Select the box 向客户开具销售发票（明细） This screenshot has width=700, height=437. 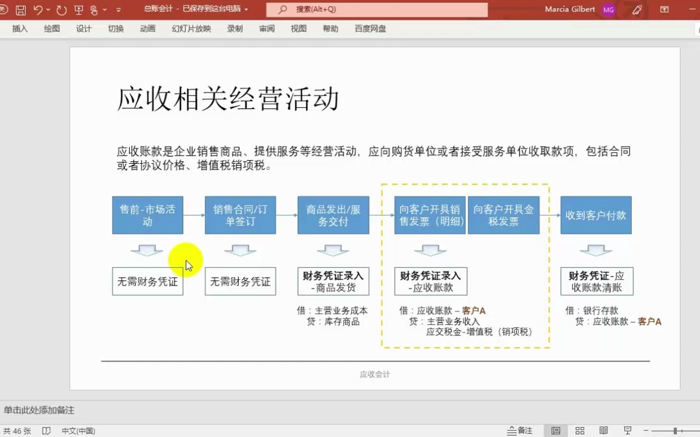pos(430,215)
